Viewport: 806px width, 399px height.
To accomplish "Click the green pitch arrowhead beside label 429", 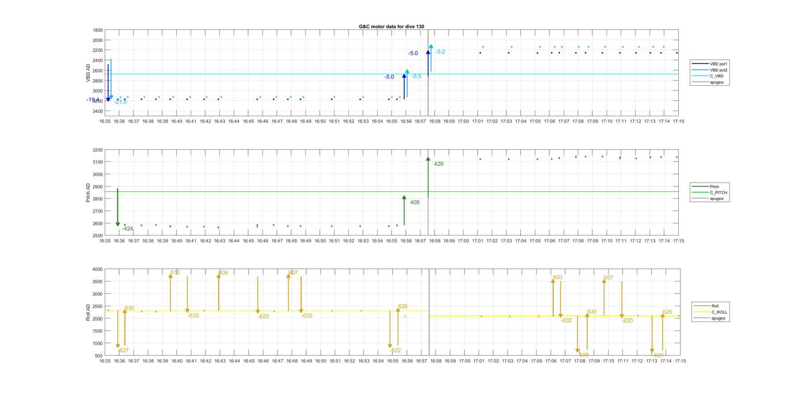I will pos(428,159).
